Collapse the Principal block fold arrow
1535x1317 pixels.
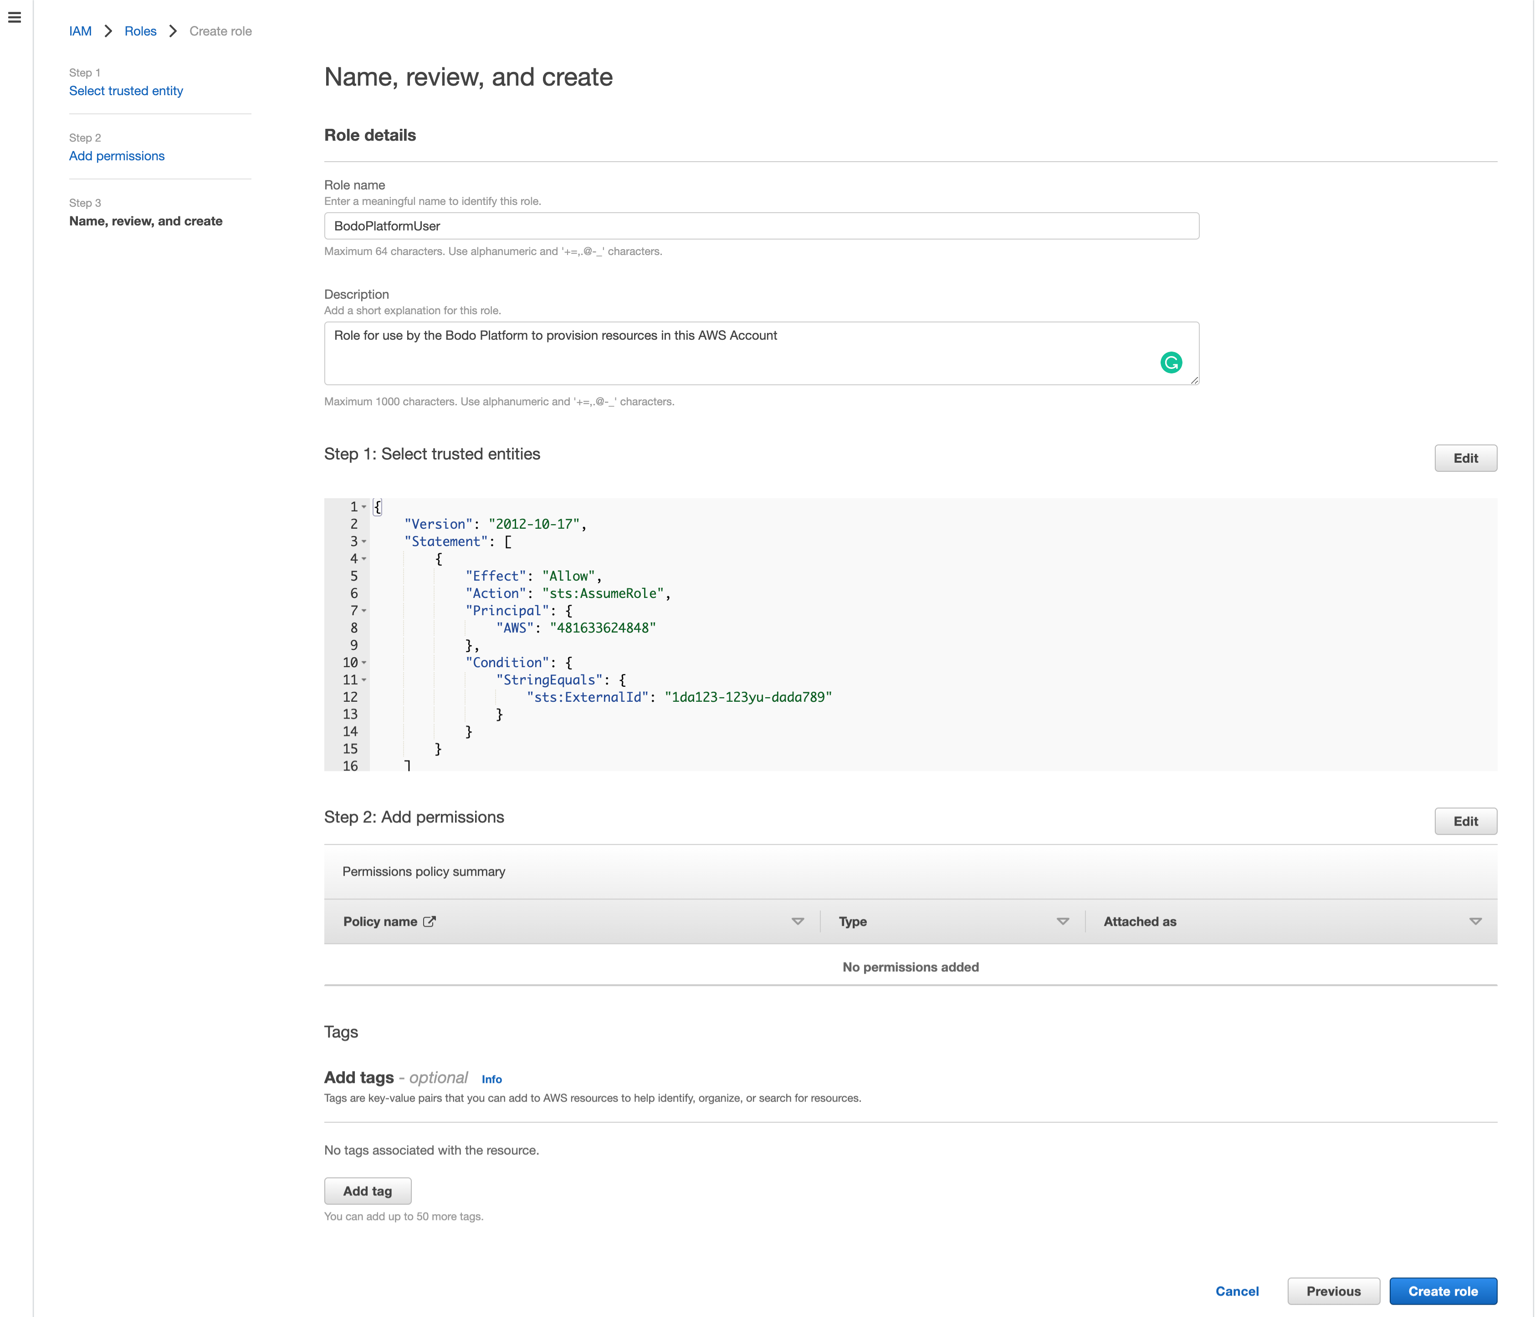click(x=364, y=610)
